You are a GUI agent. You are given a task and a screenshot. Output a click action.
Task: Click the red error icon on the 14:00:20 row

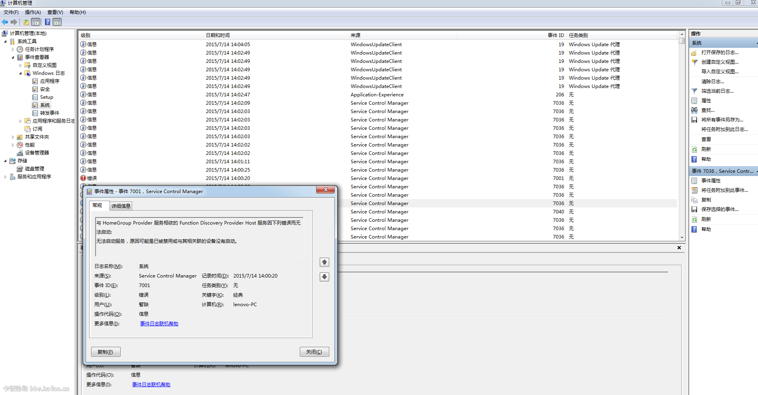pos(83,178)
